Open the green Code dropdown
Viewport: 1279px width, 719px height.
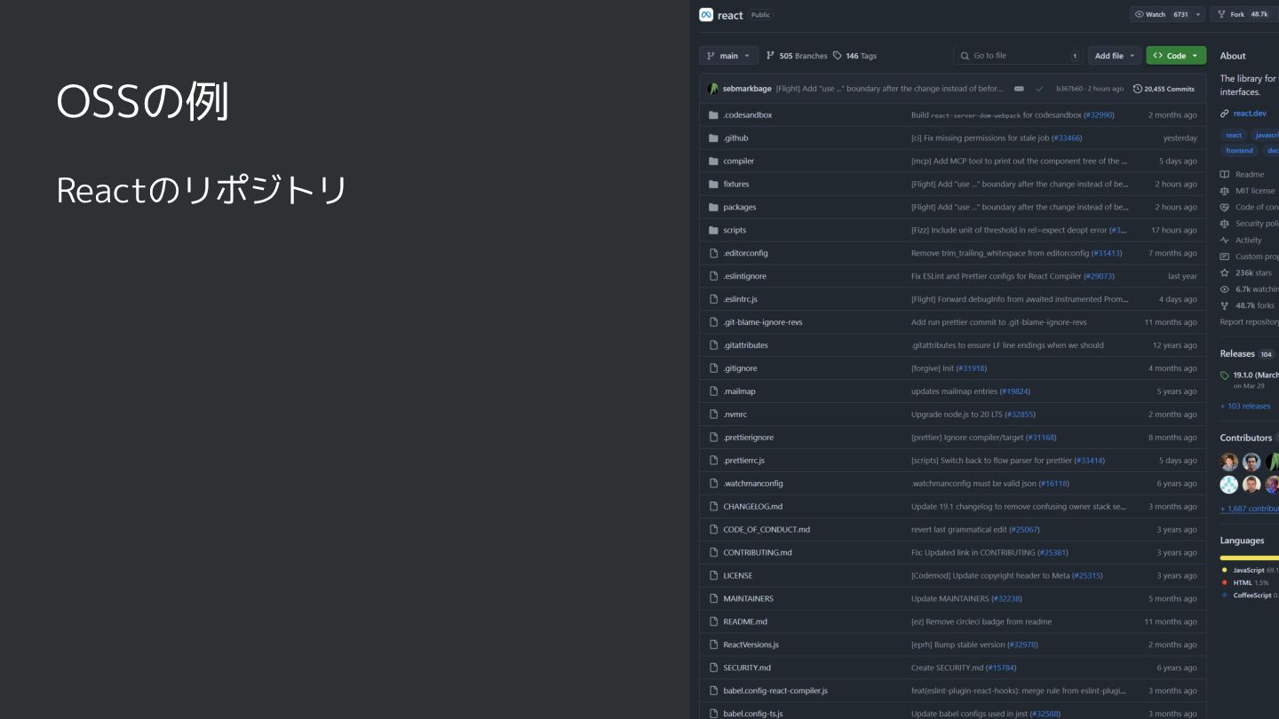[x=1176, y=56]
